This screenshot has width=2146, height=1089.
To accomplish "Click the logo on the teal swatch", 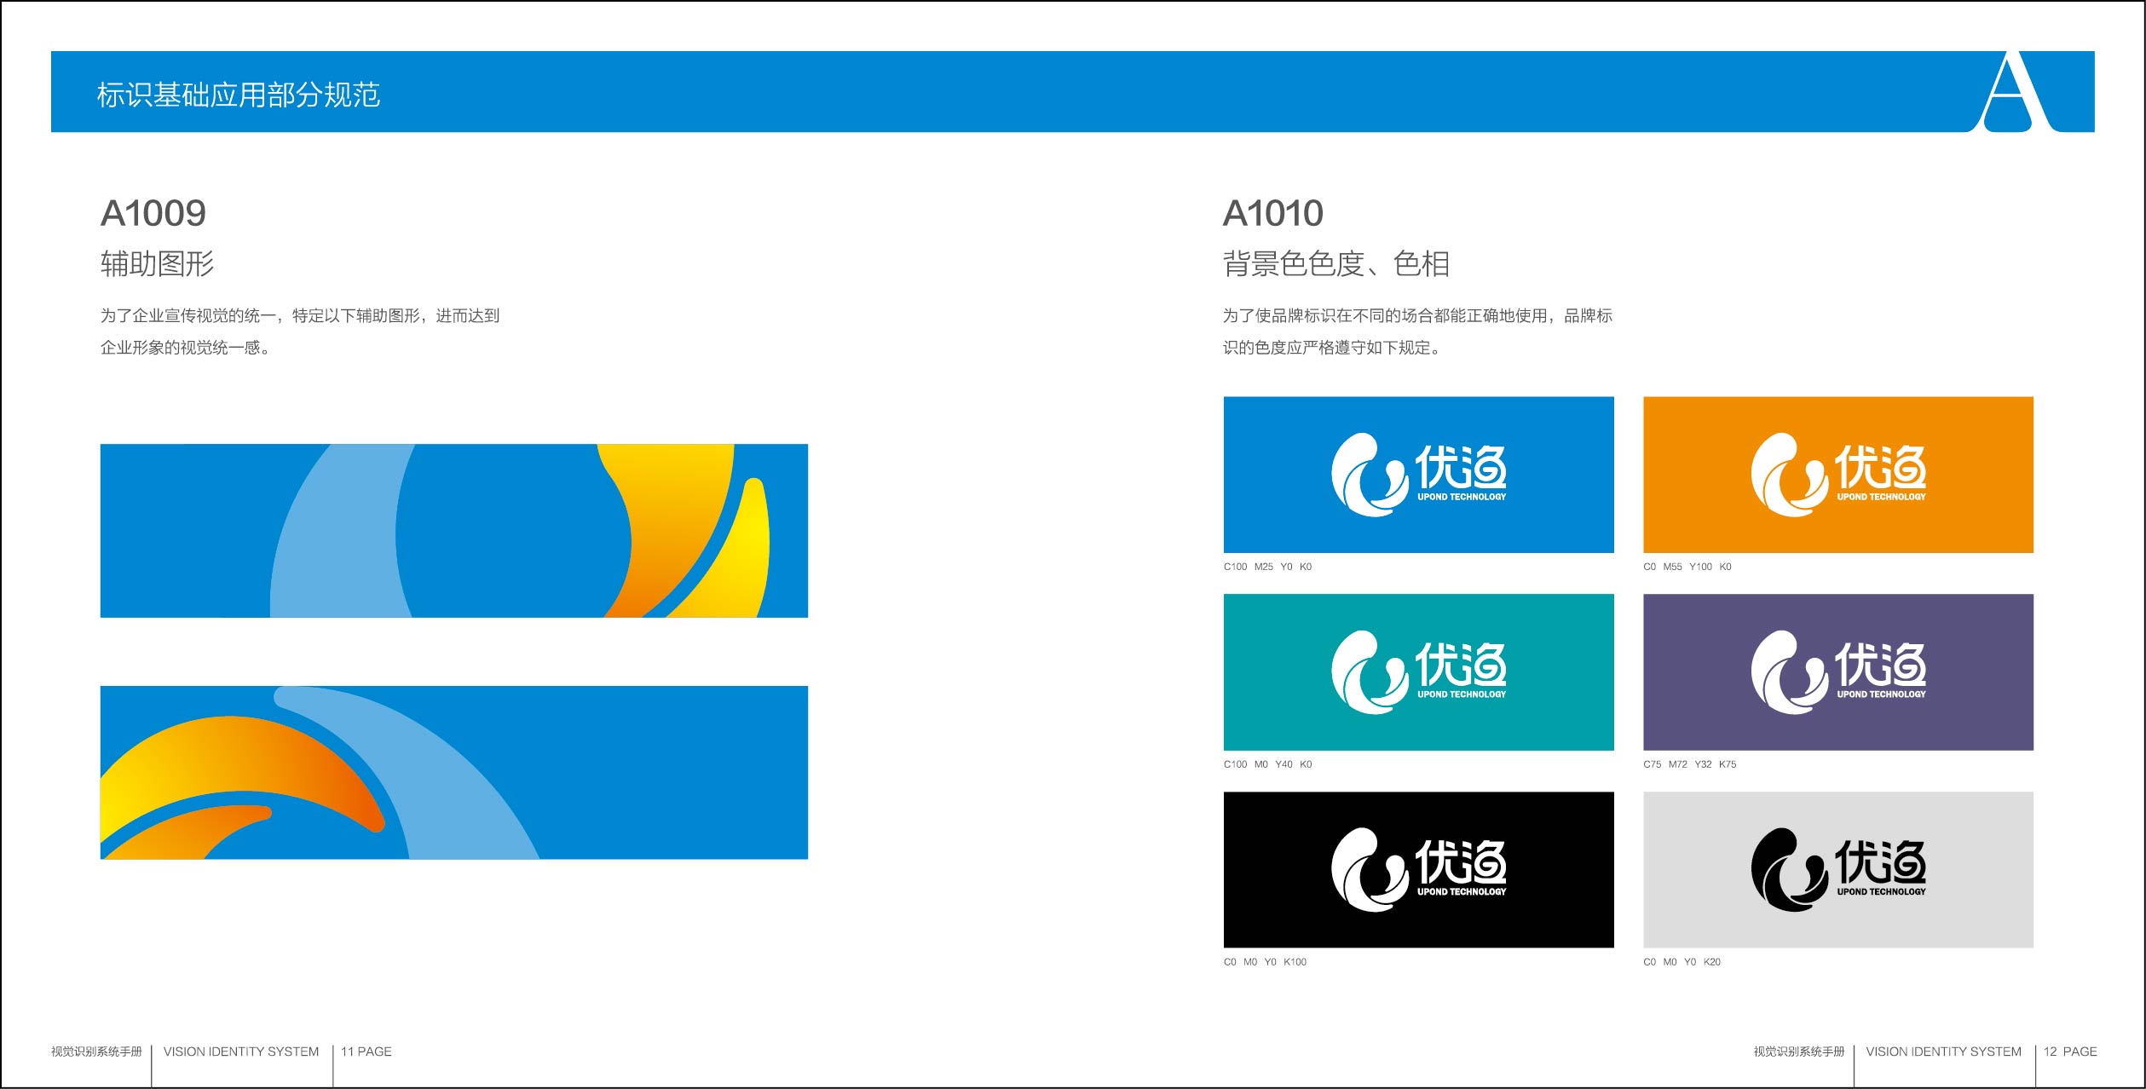I will click(1419, 671).
